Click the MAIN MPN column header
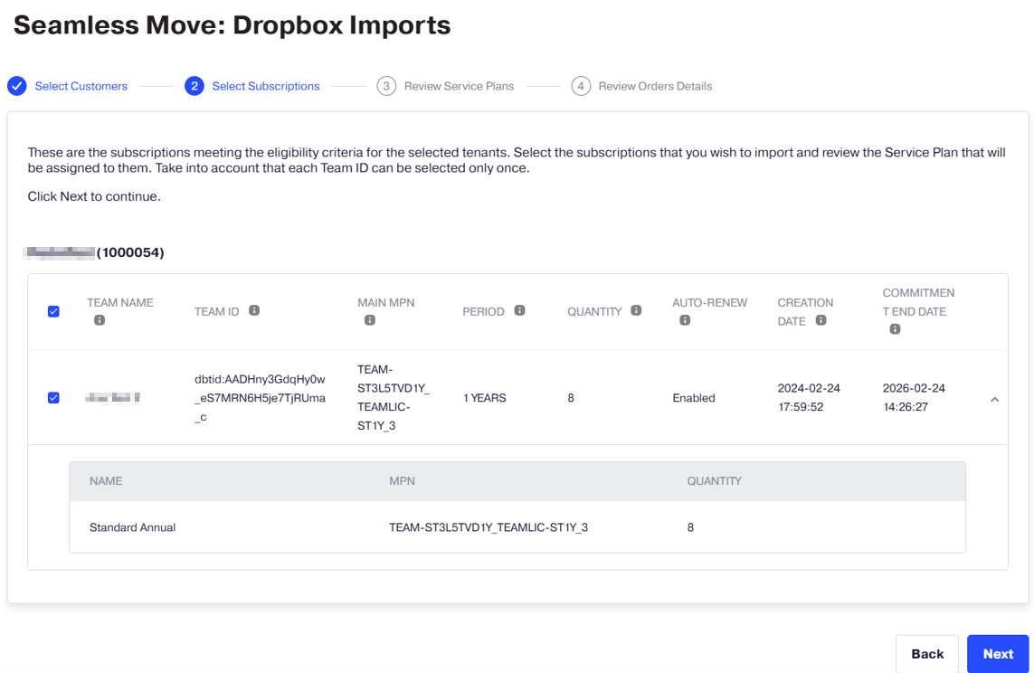 click(x=385, y=302)
